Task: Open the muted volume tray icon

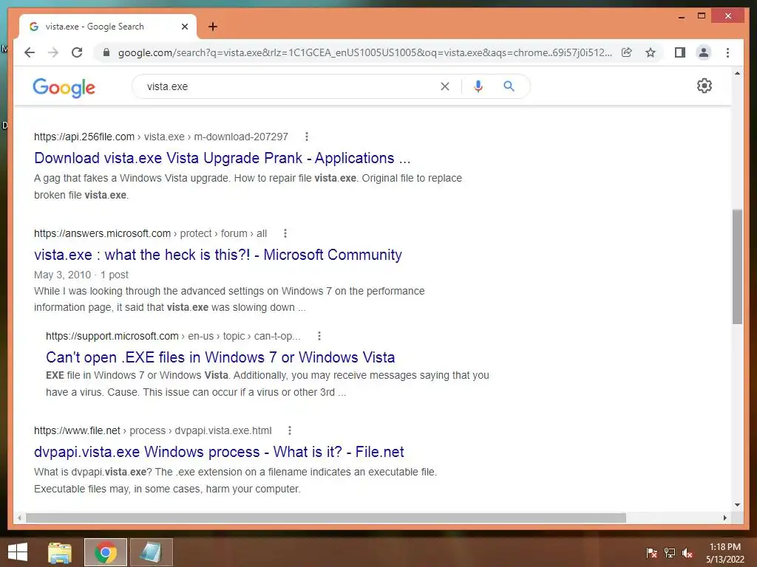Action: tap(688, 552)
